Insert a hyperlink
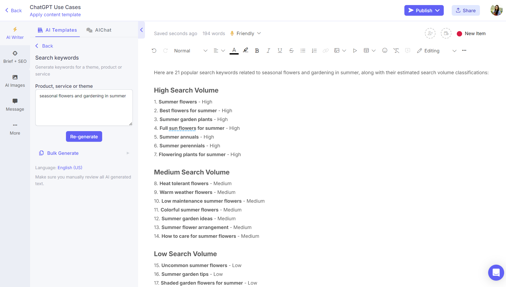The width and height of the screenshot is (506, 287). [326, 50]
